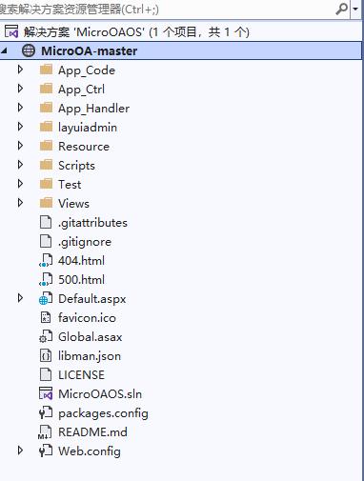Screen dimensions: 364x481
Task: Select the .gitattributes file name
Action: point(92,223)
